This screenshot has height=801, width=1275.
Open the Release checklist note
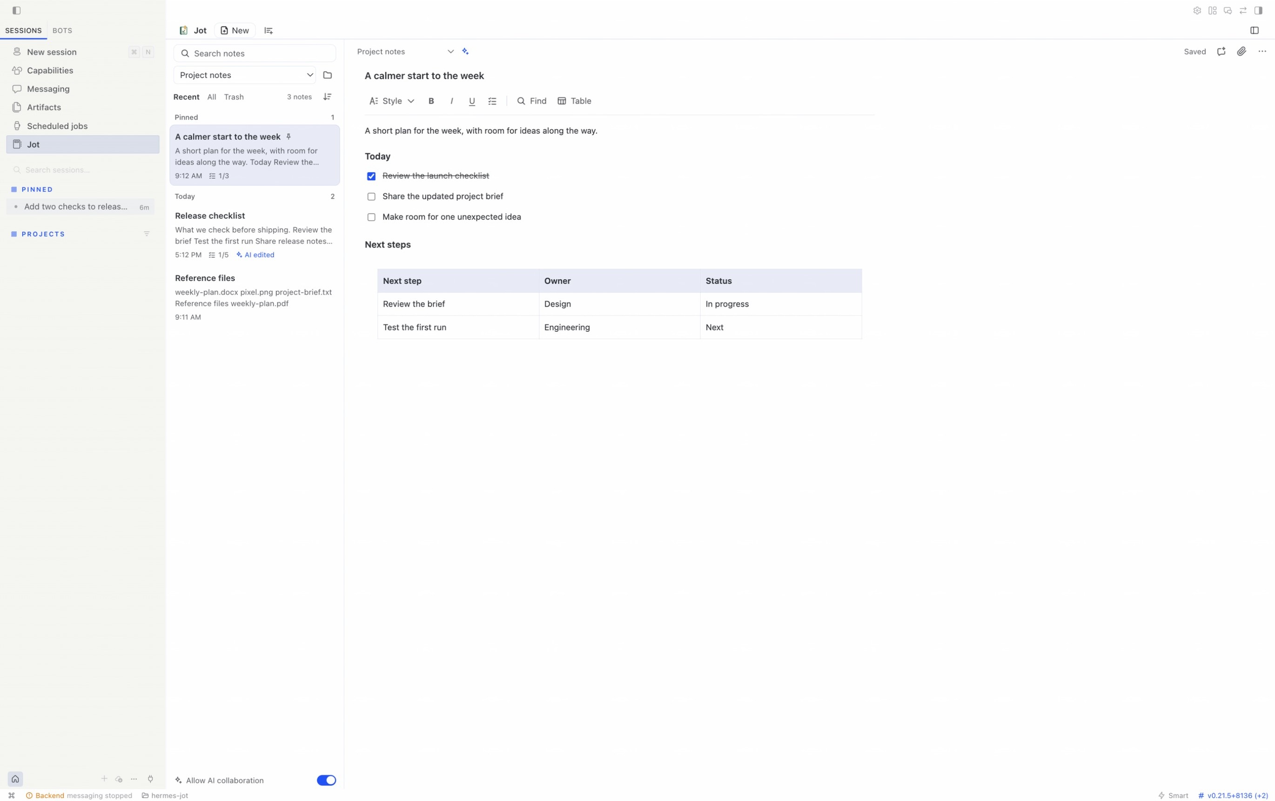255,235
